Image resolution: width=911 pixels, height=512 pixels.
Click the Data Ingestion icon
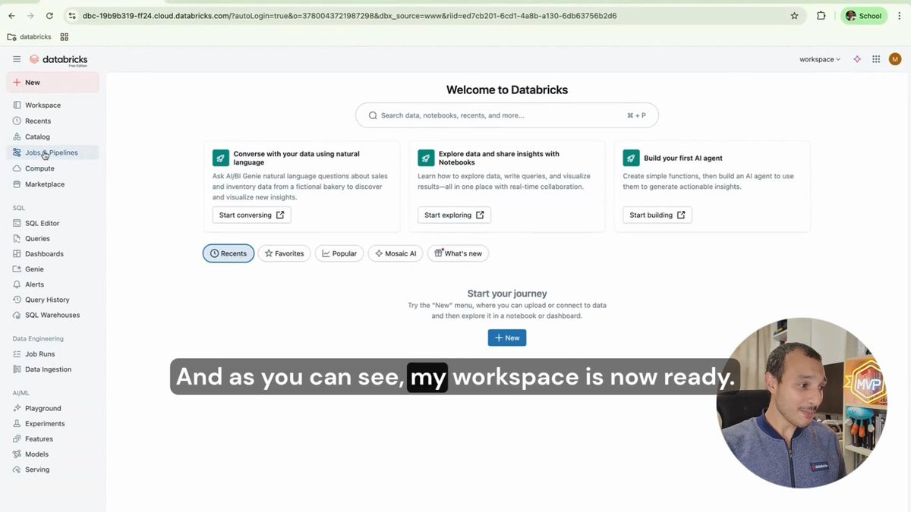pyautogui.click(x=17, y=369)
